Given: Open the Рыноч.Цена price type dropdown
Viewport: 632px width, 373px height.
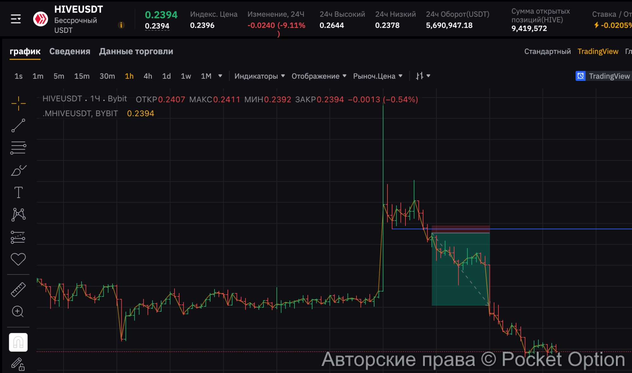Looking at the screenshot, I should coord(378,76).
